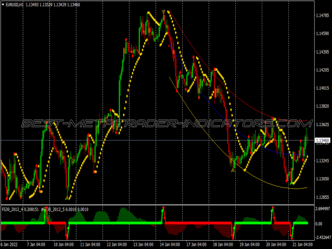332x249 pixels.
Task: Click the FS30_2012_4 0.208151 indicator label
Action: (20, 209)
